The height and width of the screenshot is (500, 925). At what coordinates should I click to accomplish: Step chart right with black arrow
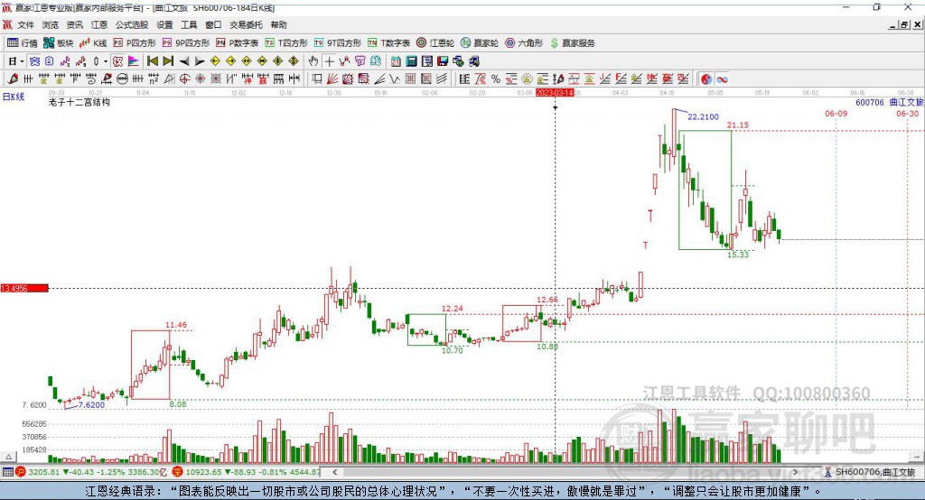click(x=200, y=61)
